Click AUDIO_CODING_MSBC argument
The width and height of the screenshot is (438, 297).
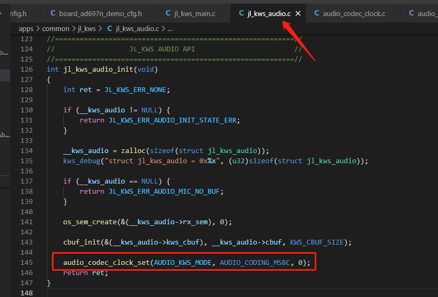click(255, 263)
